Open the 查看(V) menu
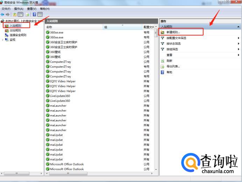 click(x=31, y=9)
